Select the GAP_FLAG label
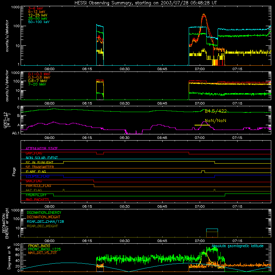 (34, 153)
